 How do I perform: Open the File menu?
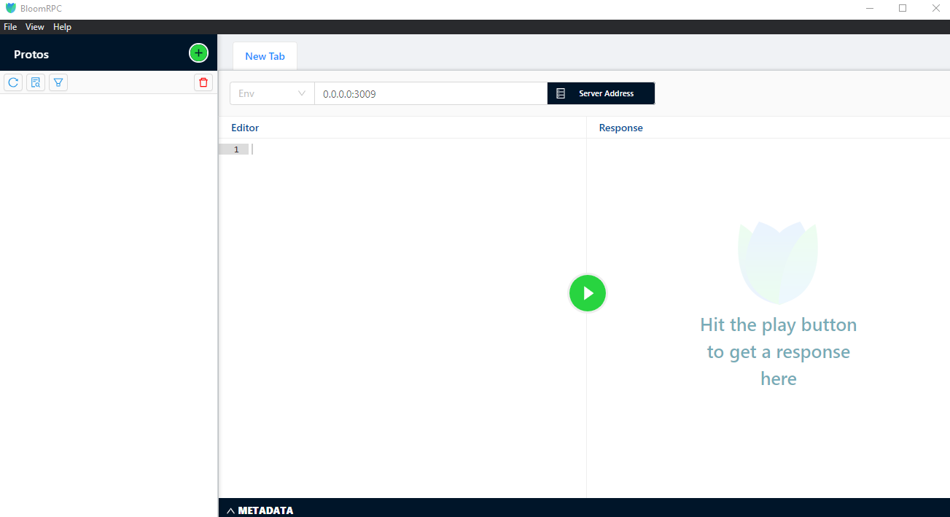point(10,26)
